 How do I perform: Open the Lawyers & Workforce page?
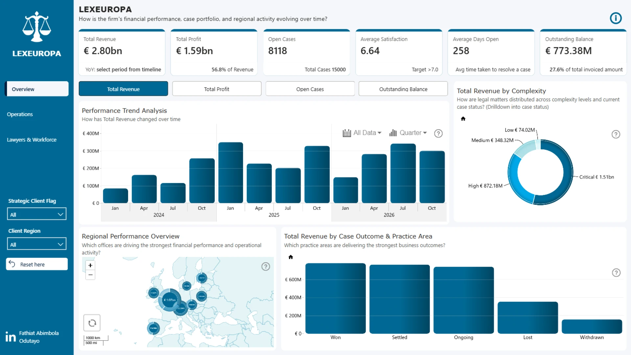point(32,140)
